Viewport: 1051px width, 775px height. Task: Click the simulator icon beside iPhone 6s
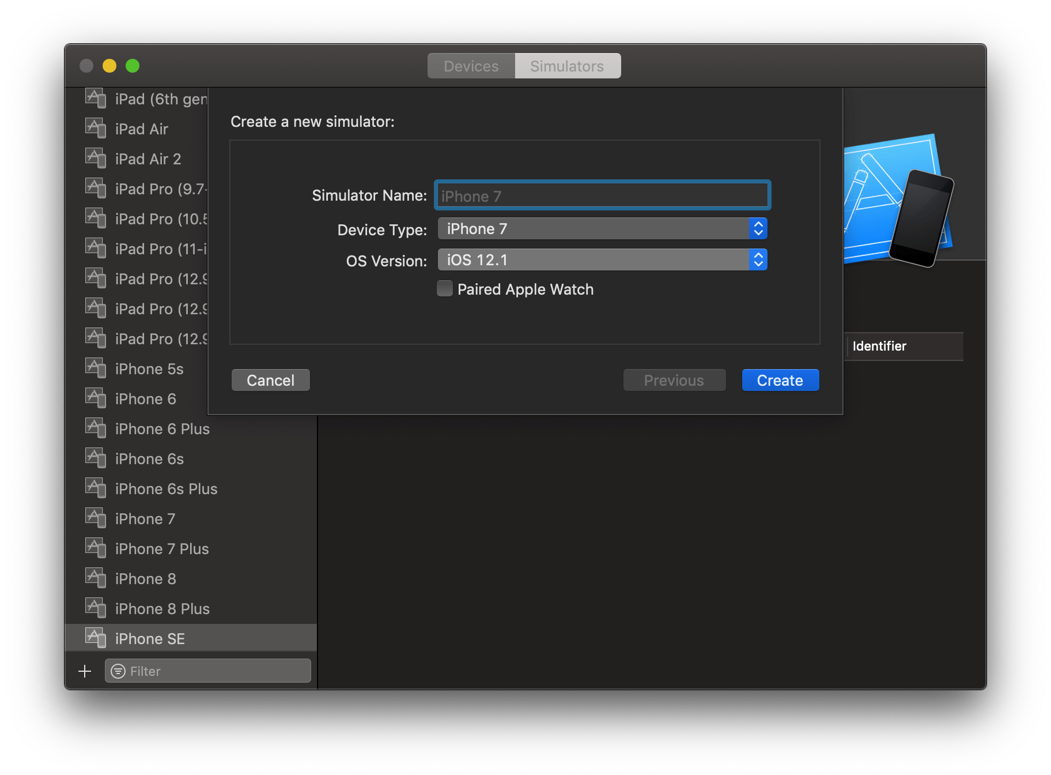coord(96,458)
